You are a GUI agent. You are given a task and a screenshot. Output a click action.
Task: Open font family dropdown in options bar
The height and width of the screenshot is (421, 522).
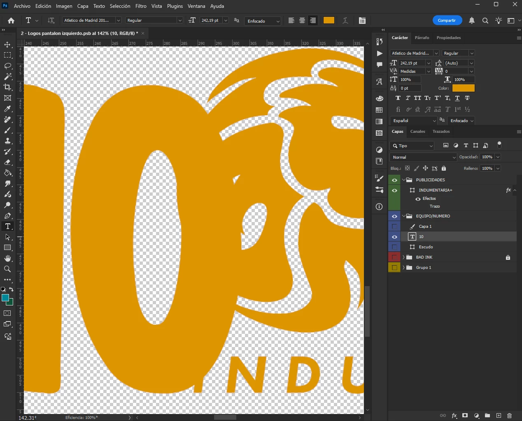tap(118, 21)
